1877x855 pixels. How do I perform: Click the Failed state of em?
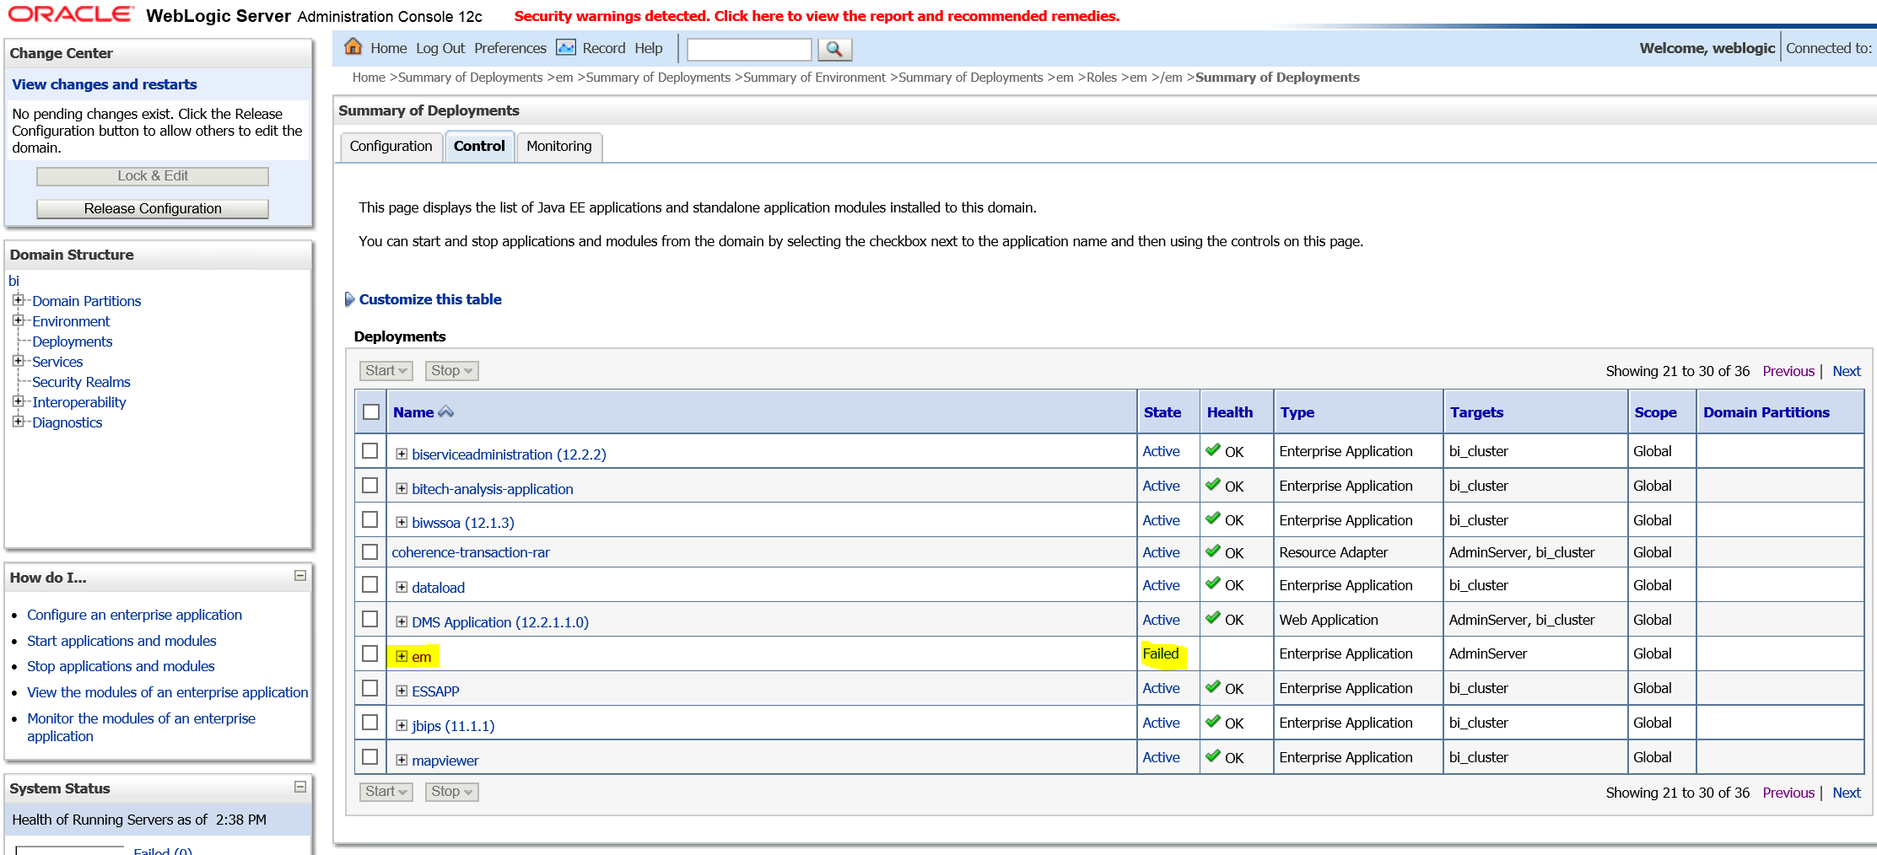click(x=1161, y=653)
